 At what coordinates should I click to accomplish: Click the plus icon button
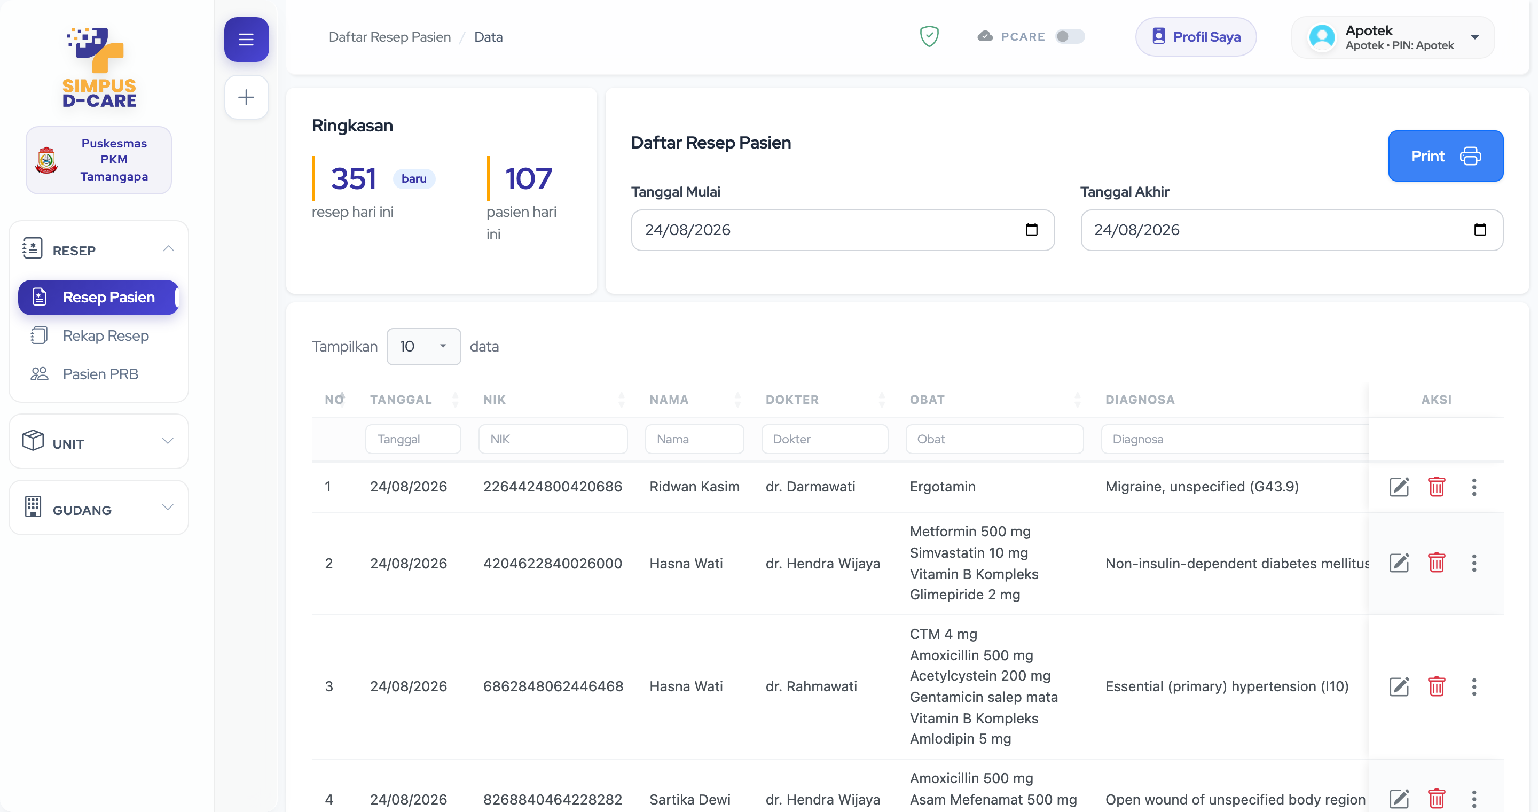pyautogui.click(x=246, y=97)
